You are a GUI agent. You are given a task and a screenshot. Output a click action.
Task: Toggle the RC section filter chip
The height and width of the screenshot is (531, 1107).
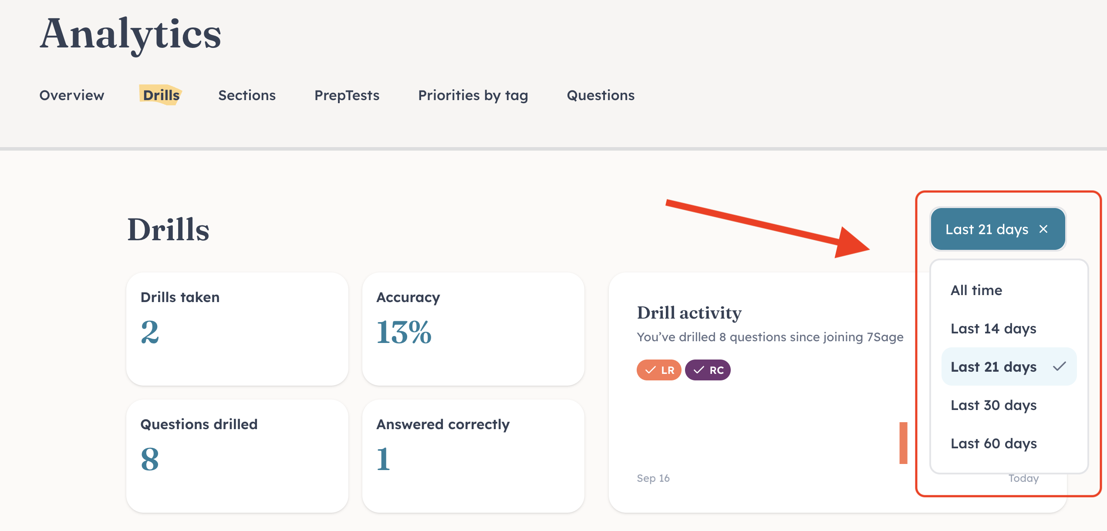(708, 370)
